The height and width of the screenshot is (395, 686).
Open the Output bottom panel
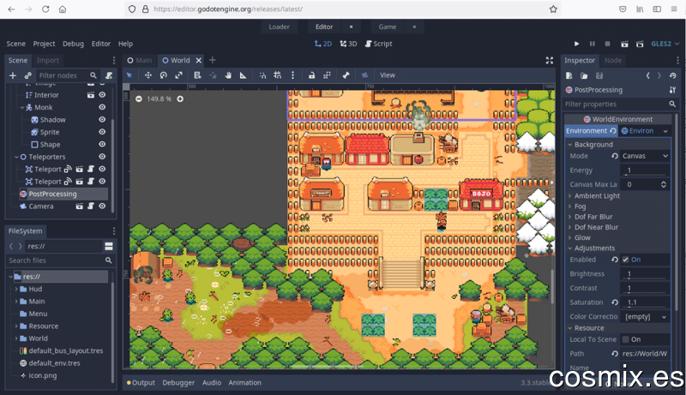141,382
